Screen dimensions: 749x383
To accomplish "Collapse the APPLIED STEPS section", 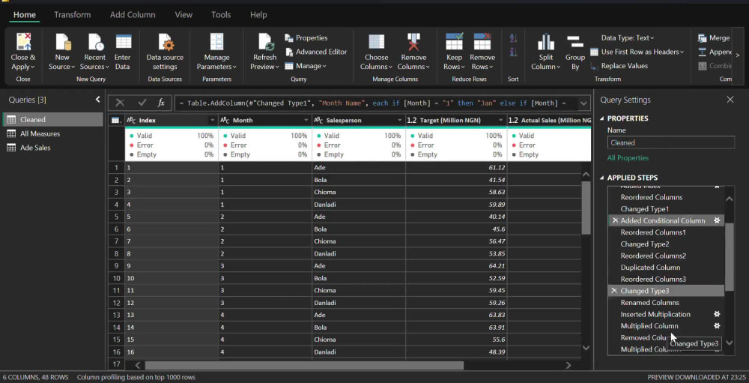I will pos(602,178).
